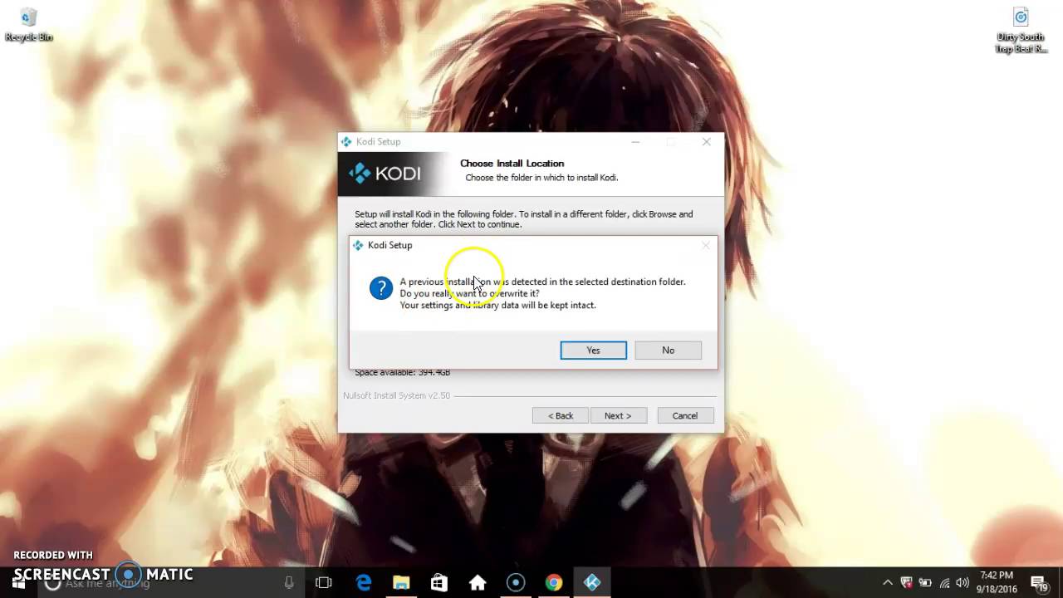This screenshot has width=1063, height=598.
Task: Open the Wi-Fi network tray icon
Action: pyautogui.click(x=944, y=583)
